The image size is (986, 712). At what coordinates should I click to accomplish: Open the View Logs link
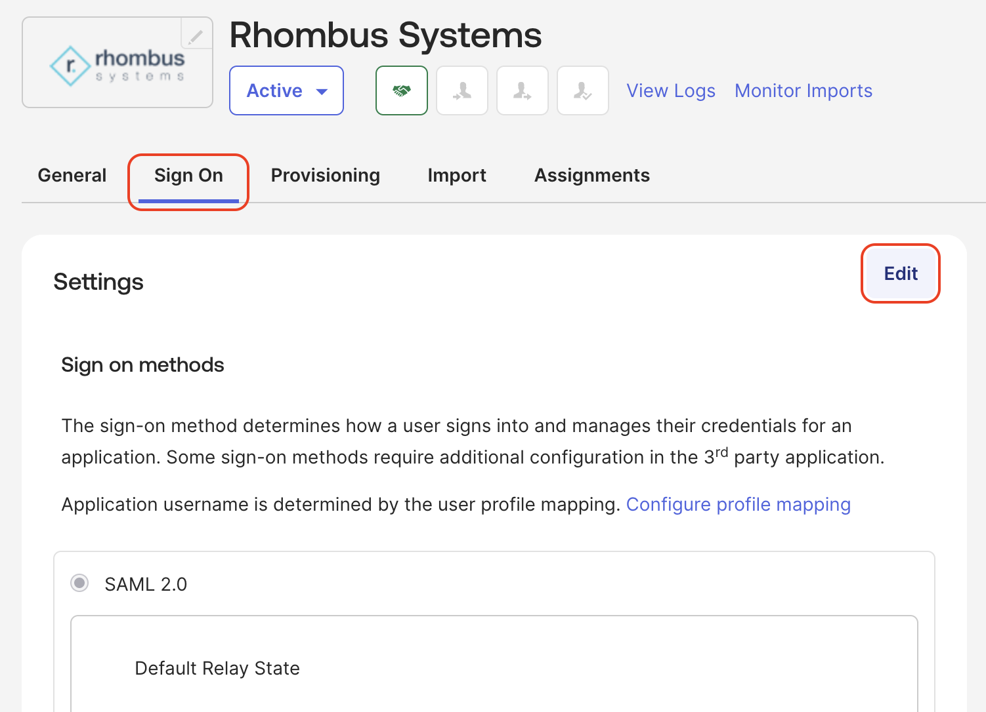[671, 90]
